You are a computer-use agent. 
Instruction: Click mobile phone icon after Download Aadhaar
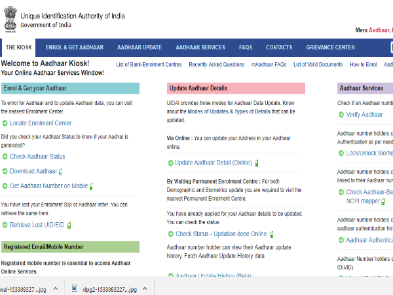[61, 172]
